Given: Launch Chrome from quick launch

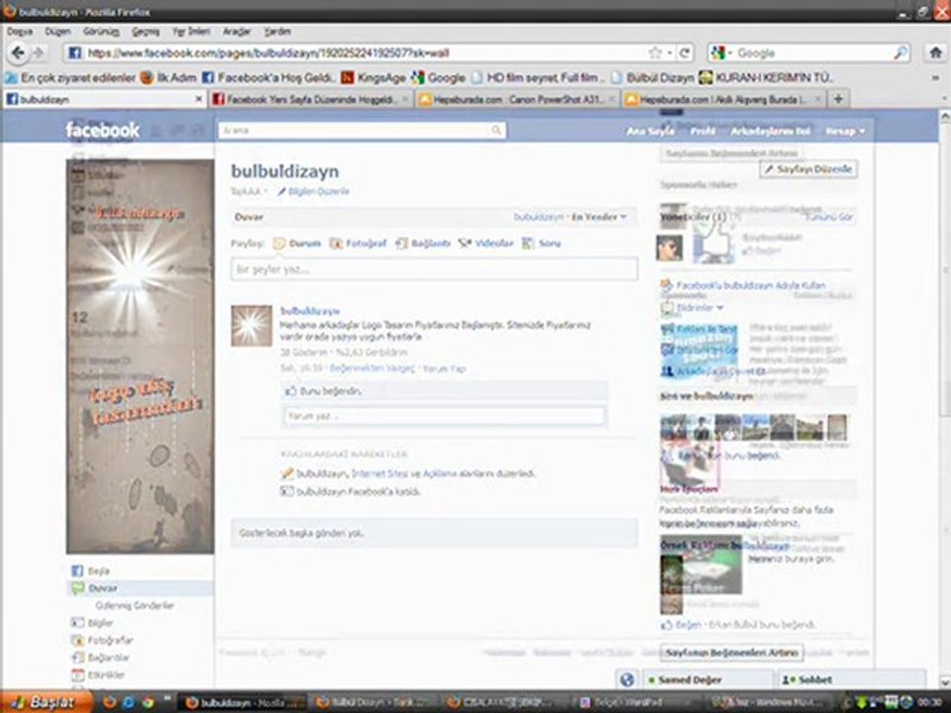Looking at the screenshot, I should click(148, 703).
